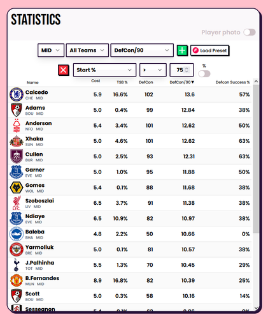Toggle the % switch next to filter value

204,74
